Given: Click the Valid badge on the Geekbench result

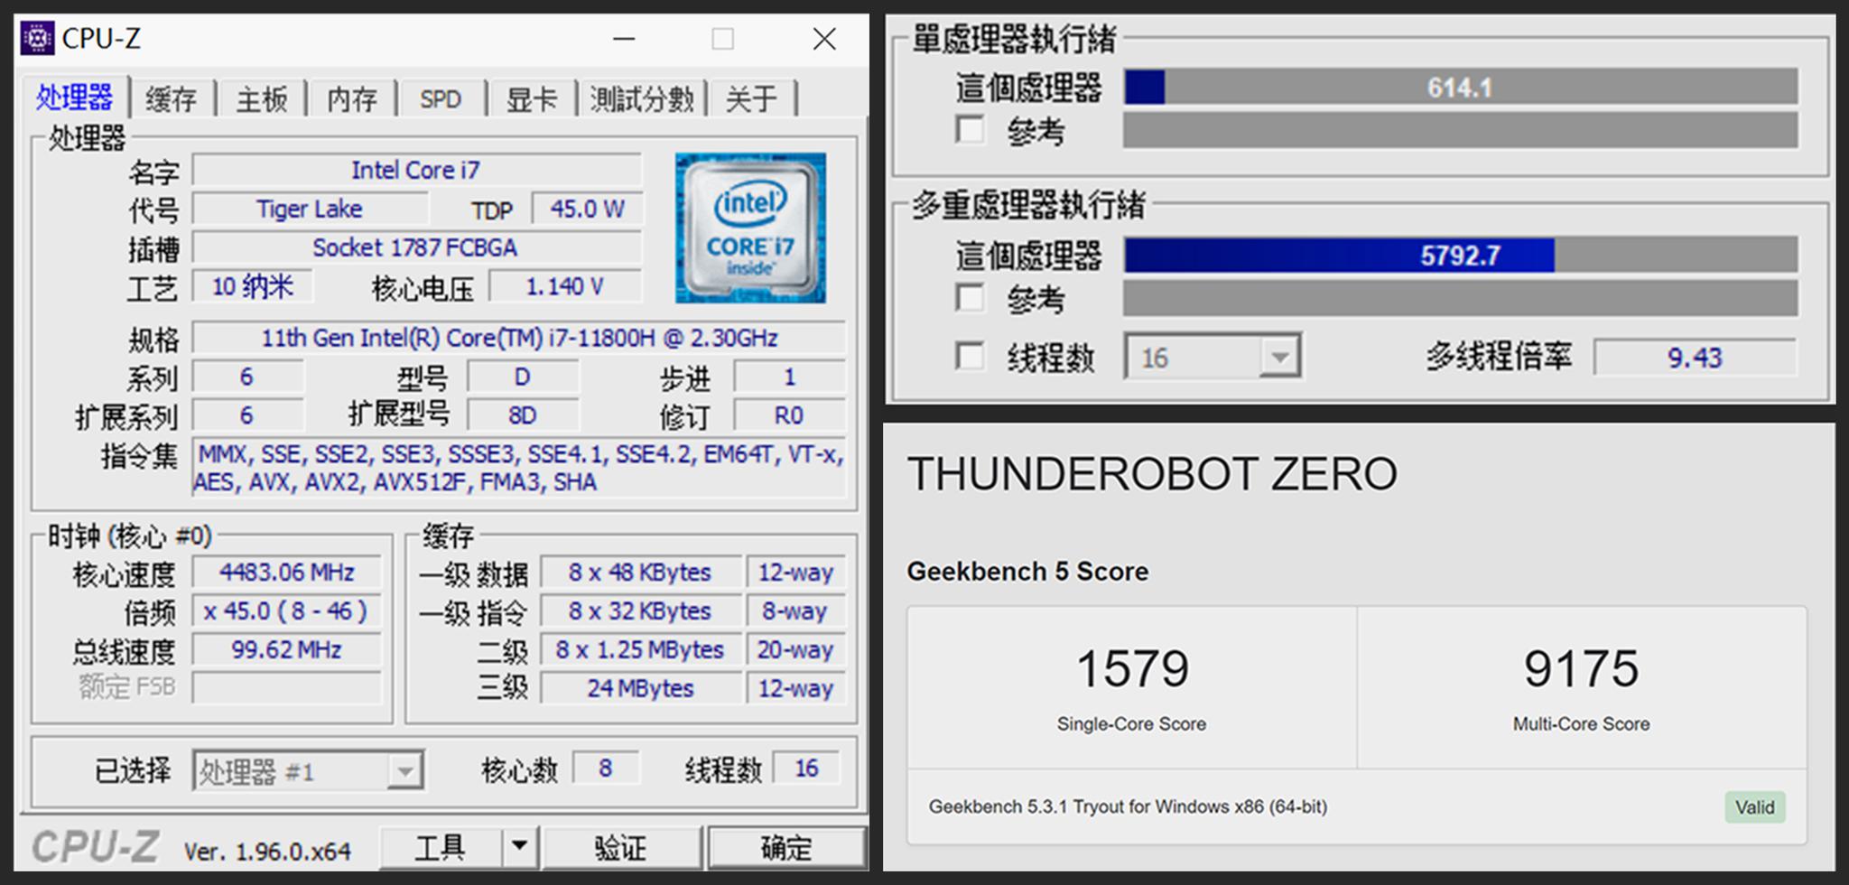Looking at the screenshot, I should tap(1754, 806).
